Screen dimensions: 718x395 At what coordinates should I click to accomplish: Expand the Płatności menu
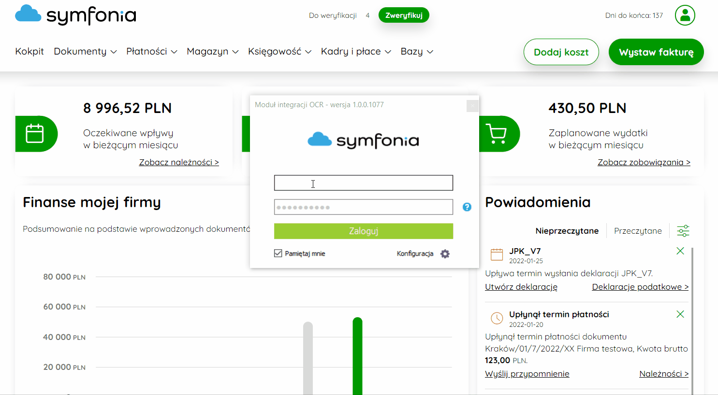(x=152, y=52)
